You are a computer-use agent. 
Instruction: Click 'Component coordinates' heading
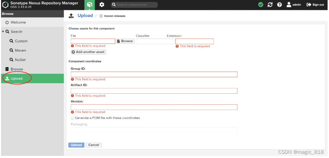85,61
